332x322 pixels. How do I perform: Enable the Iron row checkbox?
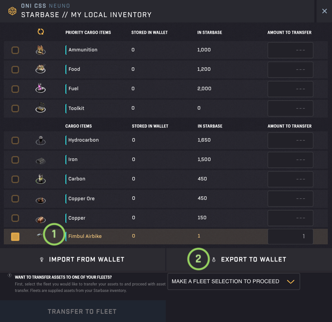tap(15, 160)
